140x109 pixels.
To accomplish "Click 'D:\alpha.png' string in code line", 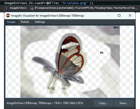I will point(74,3).
